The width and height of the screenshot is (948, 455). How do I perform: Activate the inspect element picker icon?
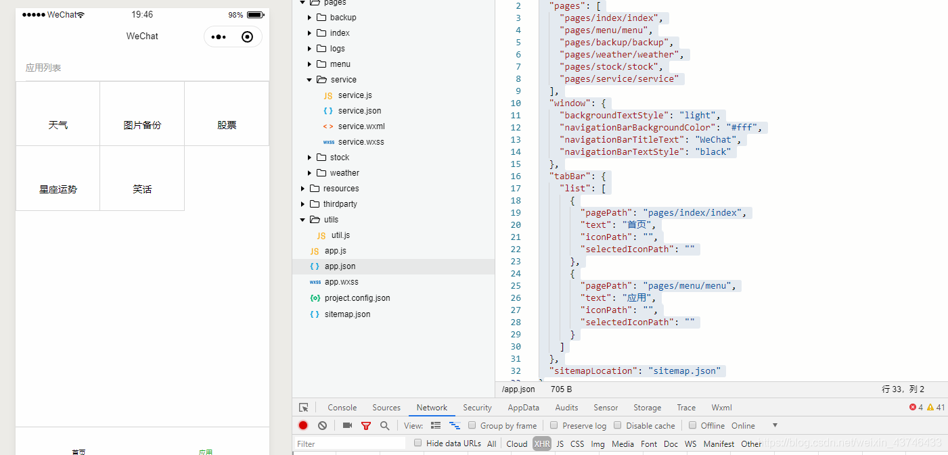click(x=304, y=408)
